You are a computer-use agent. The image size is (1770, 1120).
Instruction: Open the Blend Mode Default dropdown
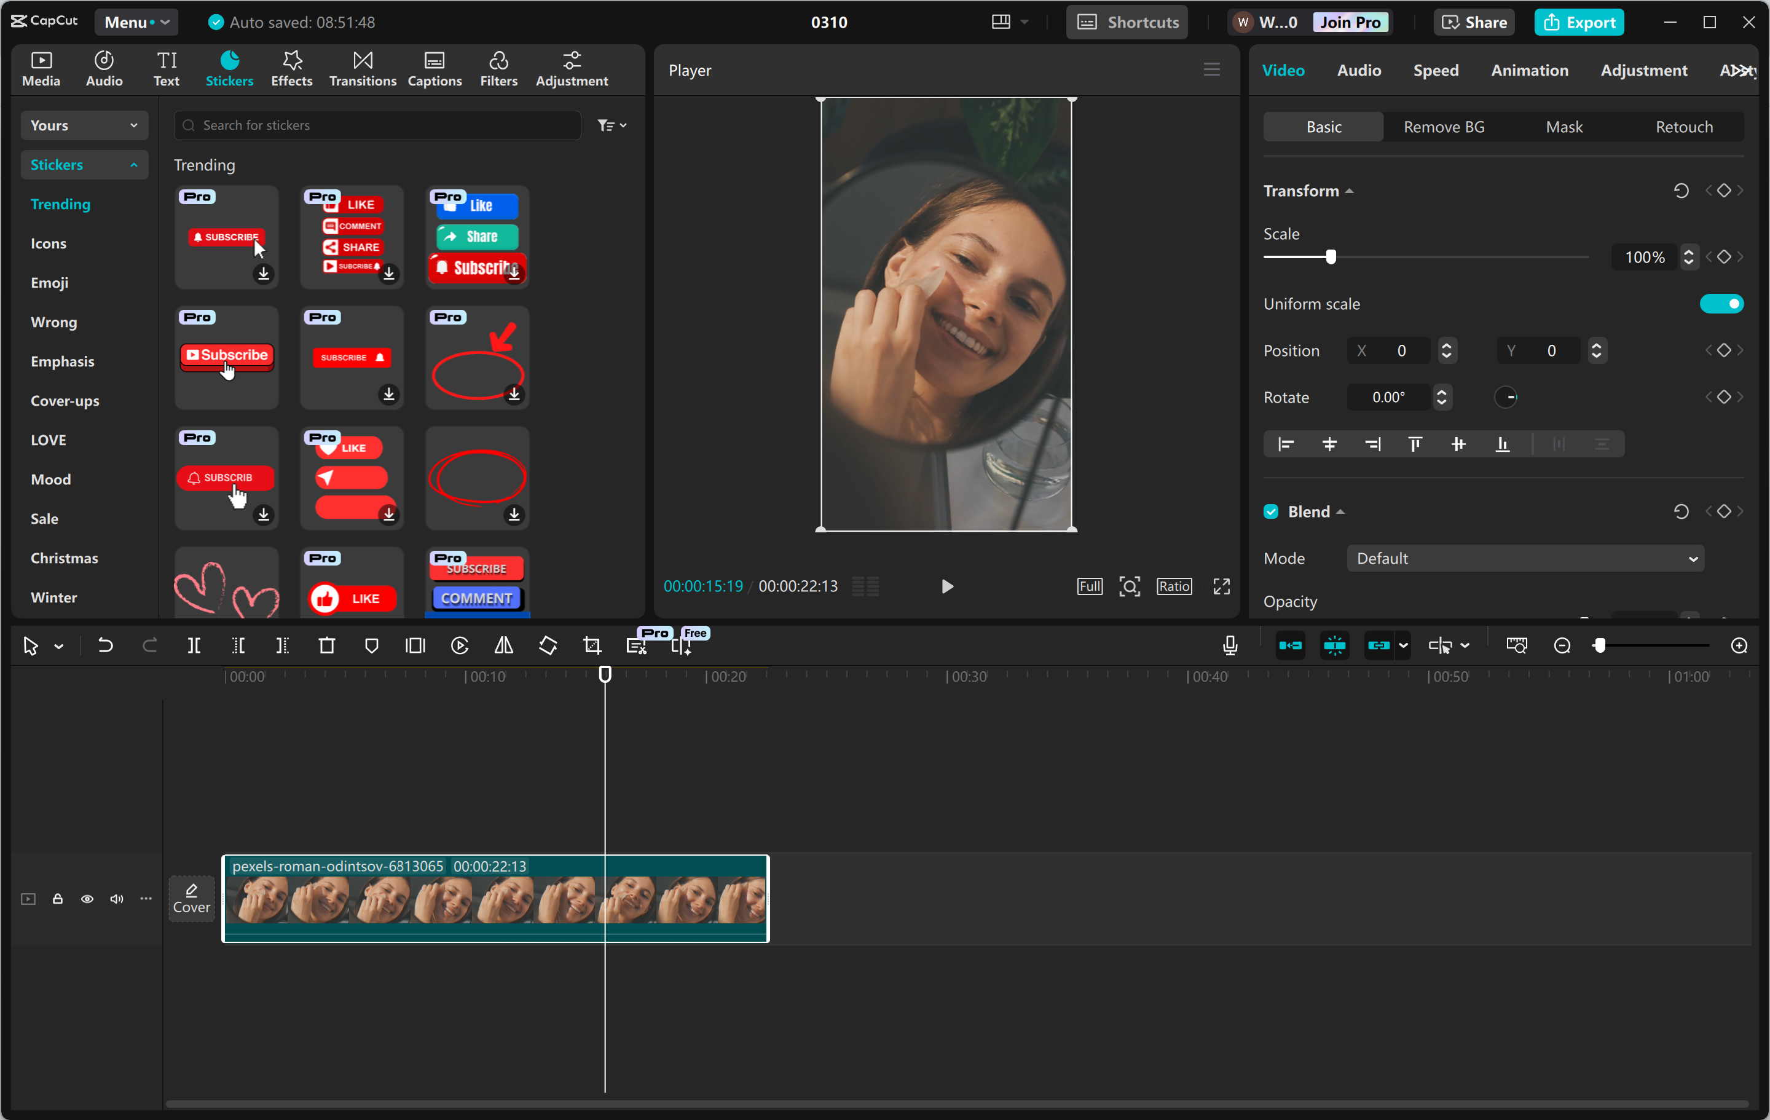(1525, 558)
